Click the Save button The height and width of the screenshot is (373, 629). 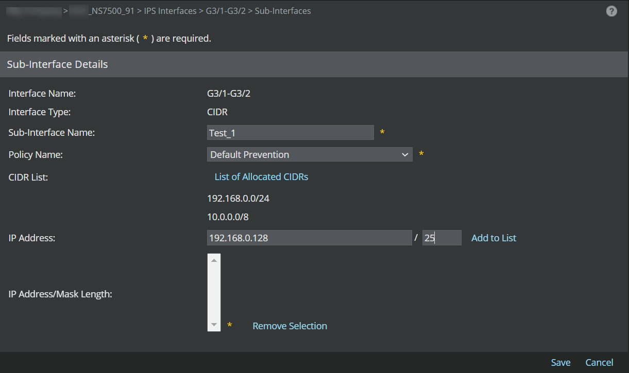coord(560,362)
